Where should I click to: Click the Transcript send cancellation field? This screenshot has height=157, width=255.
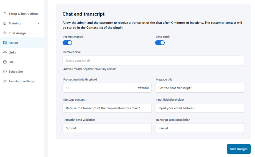(200, 128)
